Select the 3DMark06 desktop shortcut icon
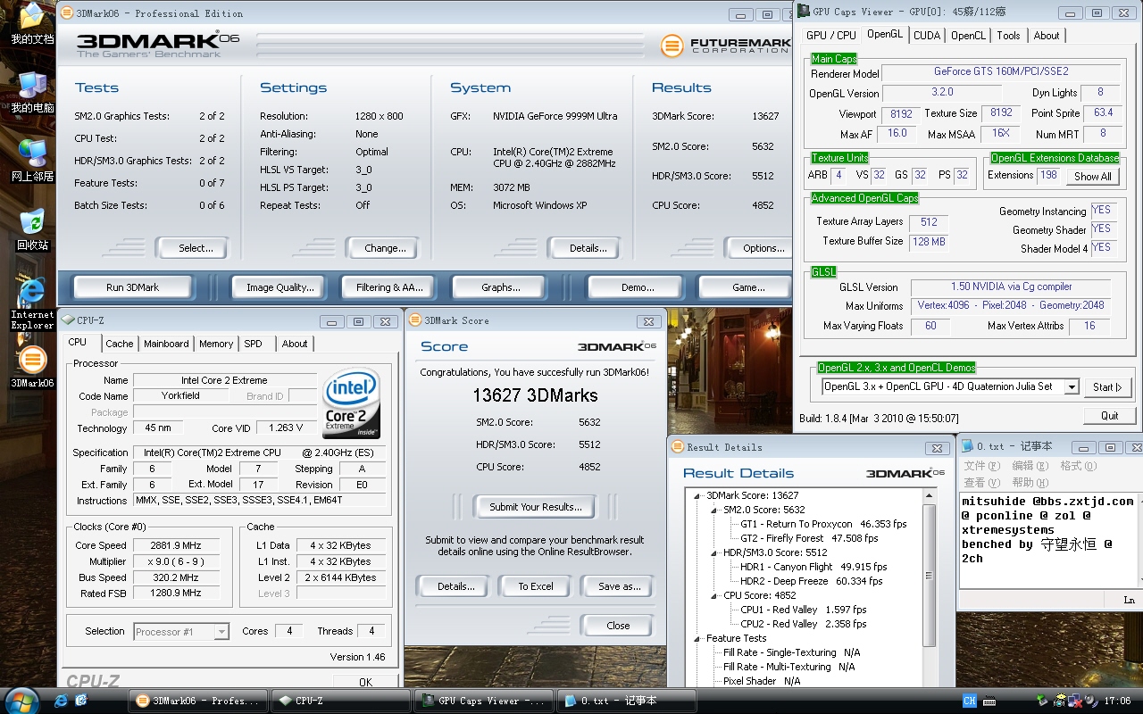Image resolution: width=1143 pixels, height=714 pixels. (32, 367)
